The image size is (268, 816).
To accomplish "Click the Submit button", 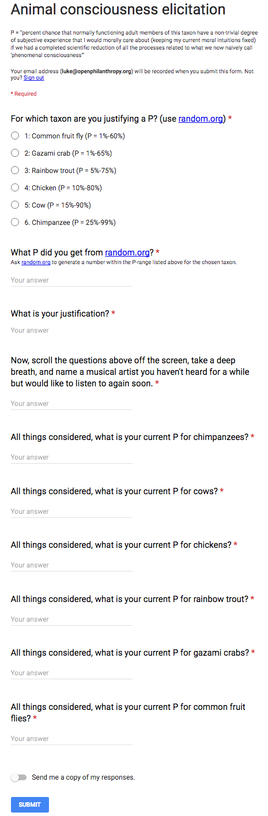I will [x=30, y=804].
